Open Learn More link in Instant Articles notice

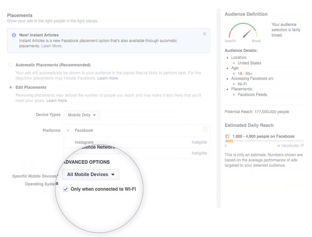click(x=52, y=46)
